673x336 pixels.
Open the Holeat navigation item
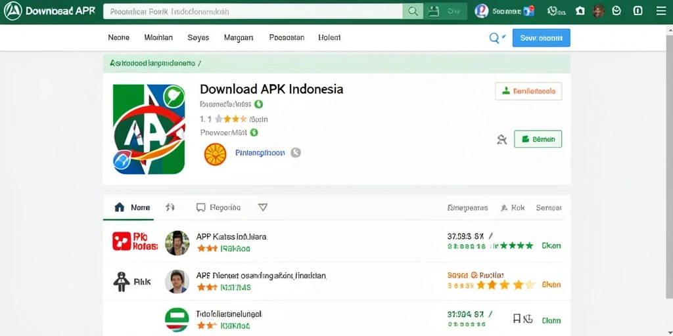coord(330,37)
